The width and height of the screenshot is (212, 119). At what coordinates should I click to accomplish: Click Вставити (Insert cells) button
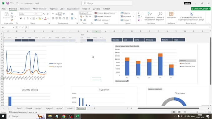(125, 13)
